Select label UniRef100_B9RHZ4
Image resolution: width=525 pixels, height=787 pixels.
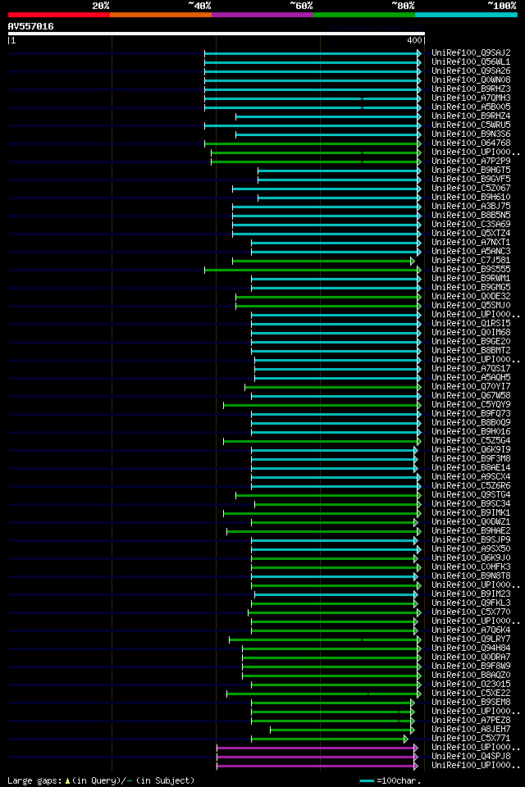pos(471,116)
